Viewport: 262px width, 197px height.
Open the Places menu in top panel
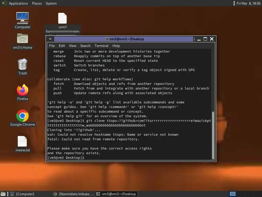[37, 3]
